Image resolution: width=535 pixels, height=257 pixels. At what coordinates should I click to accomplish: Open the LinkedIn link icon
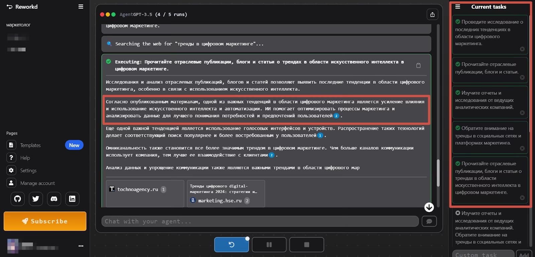tap(72, 199)
